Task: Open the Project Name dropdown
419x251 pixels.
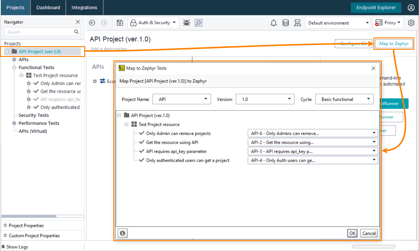Action: [181, 99]
